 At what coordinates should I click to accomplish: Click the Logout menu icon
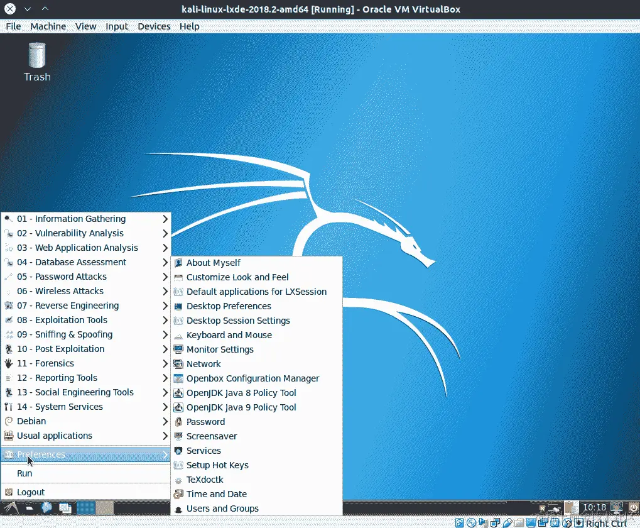(9, 492)
